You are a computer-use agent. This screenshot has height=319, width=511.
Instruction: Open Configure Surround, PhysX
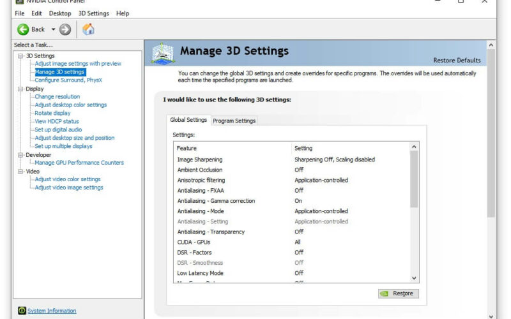coord(68,80)
